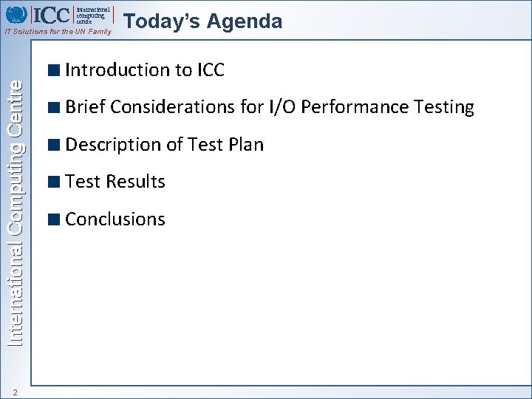Click the 'Introduction to ICC' agenda item
This screenshot has height=399, width=532.
[x=145, y=70]
